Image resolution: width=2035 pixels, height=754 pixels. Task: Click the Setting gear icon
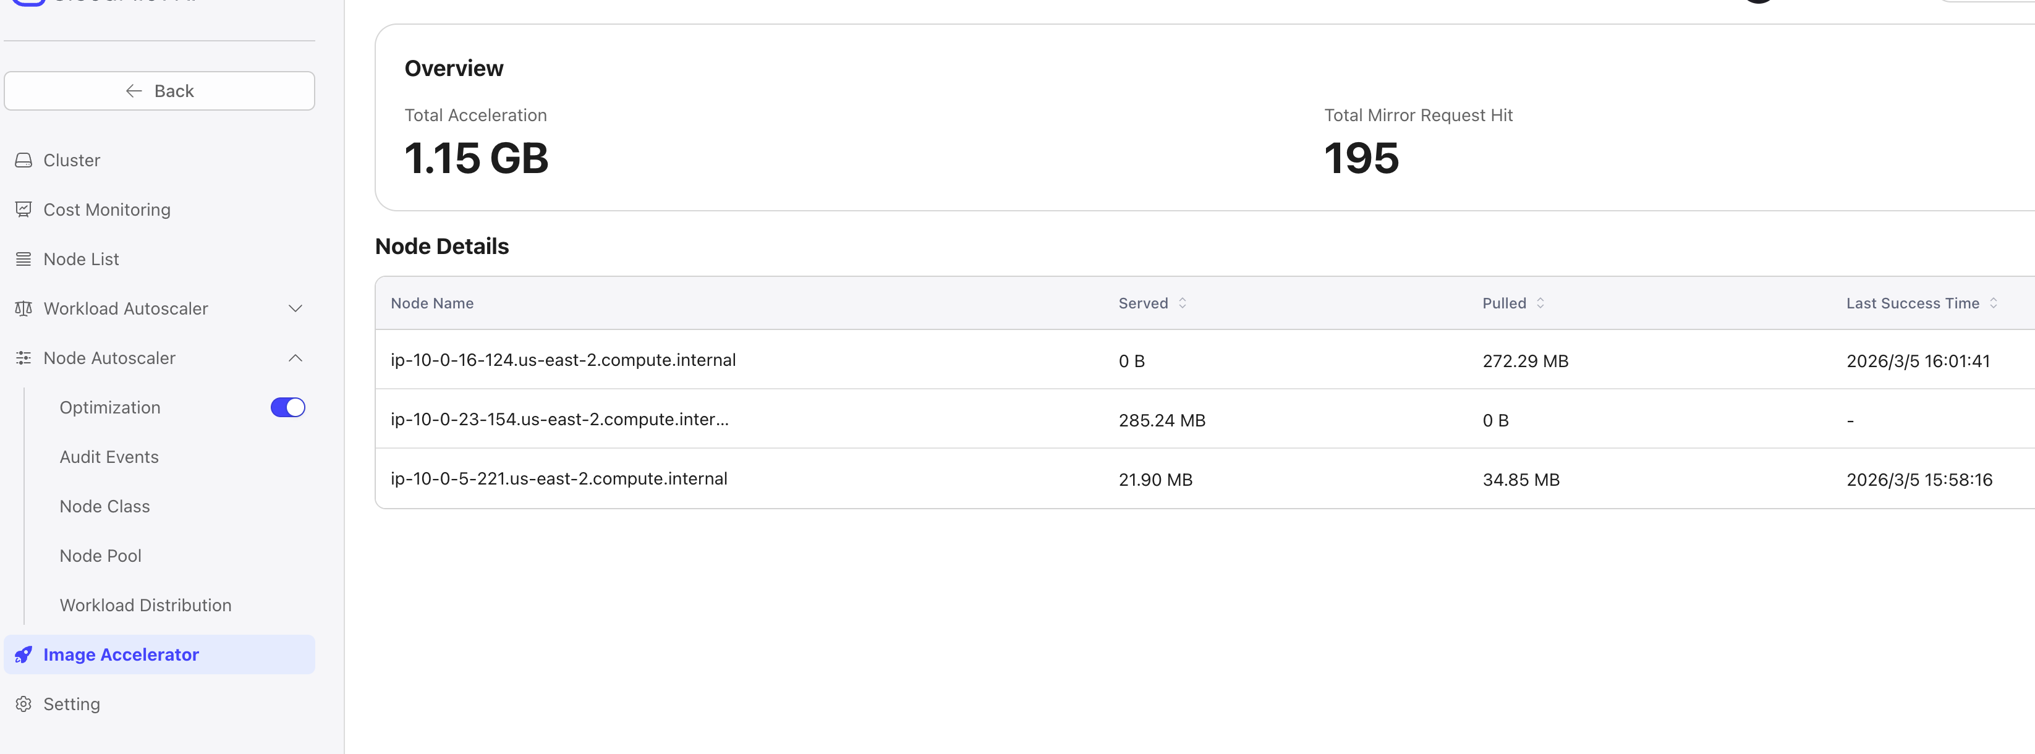(x=23, y=703)
